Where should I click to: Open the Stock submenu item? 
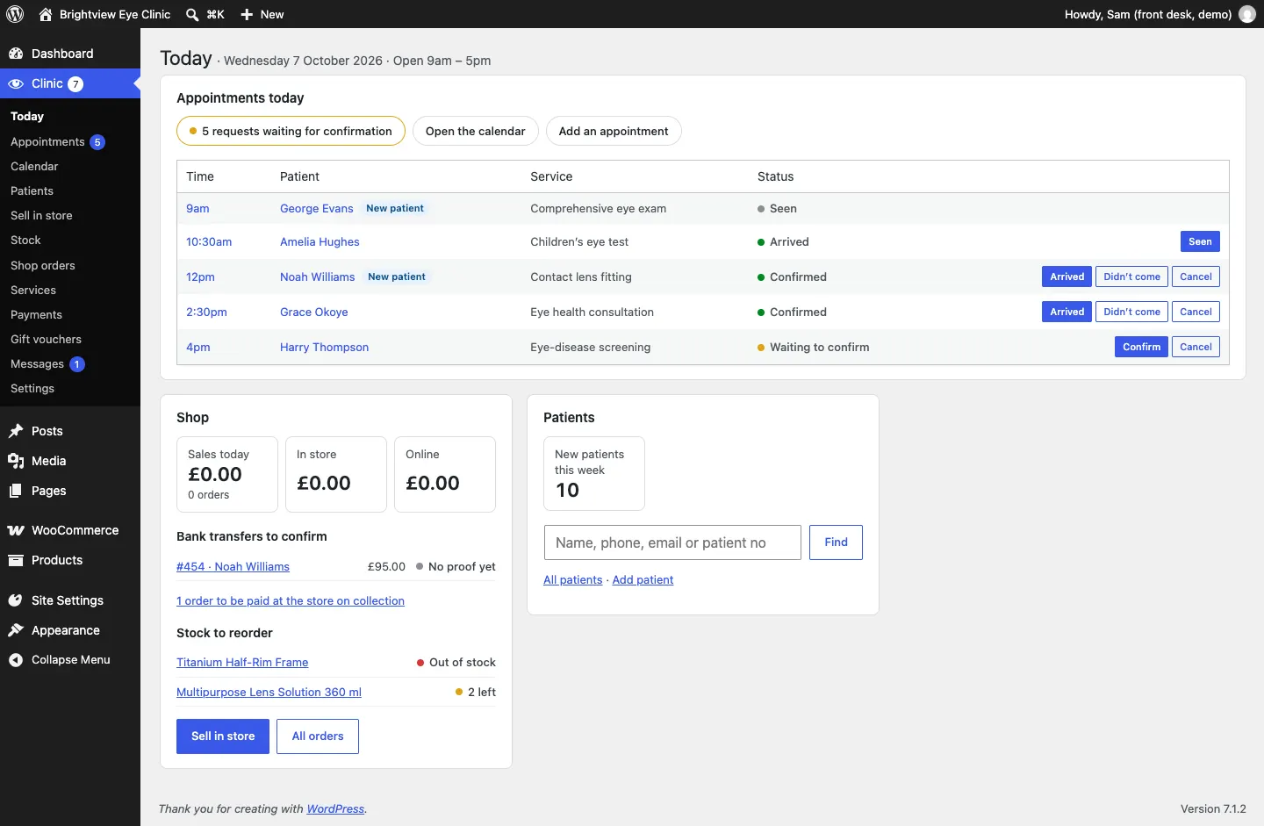(25, 240)
